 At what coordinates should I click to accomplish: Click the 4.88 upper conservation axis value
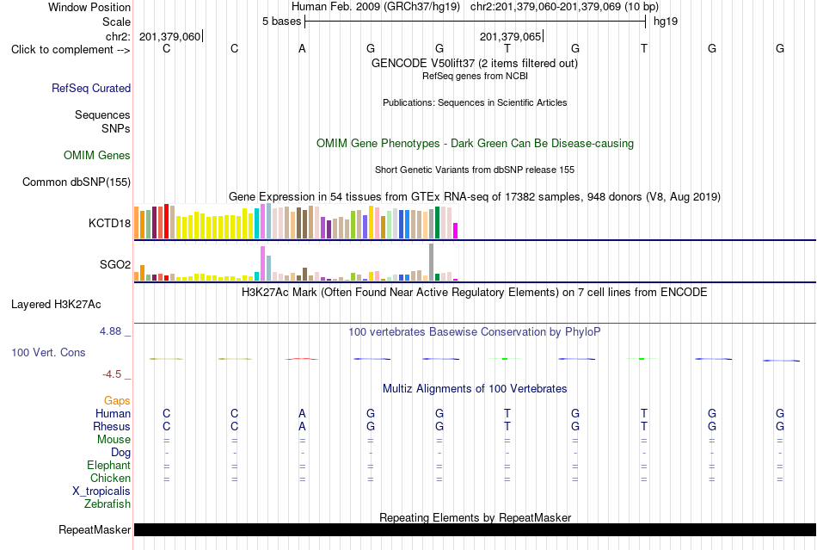tap(110, 331)
